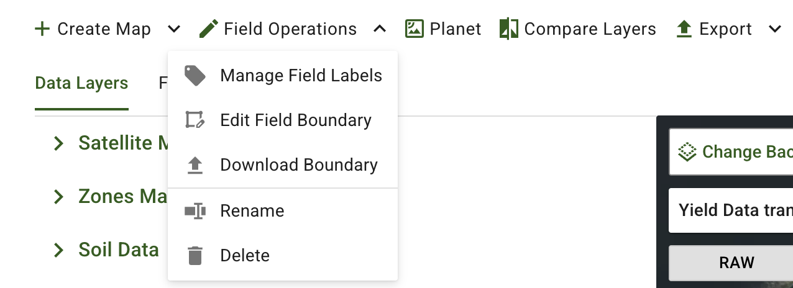Expand the Soil Data section

(59, 250)
